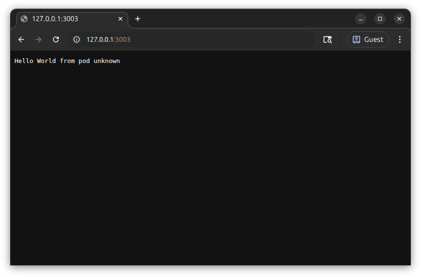The height and width of the screenshot is (277, 421).
Task: Click the Guest avatar icon
Action: [356, 39]
